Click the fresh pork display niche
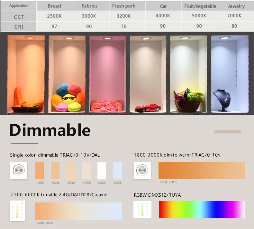Image resolution: width=254 pixels, height=229 pixels. [x=108, y=74]
